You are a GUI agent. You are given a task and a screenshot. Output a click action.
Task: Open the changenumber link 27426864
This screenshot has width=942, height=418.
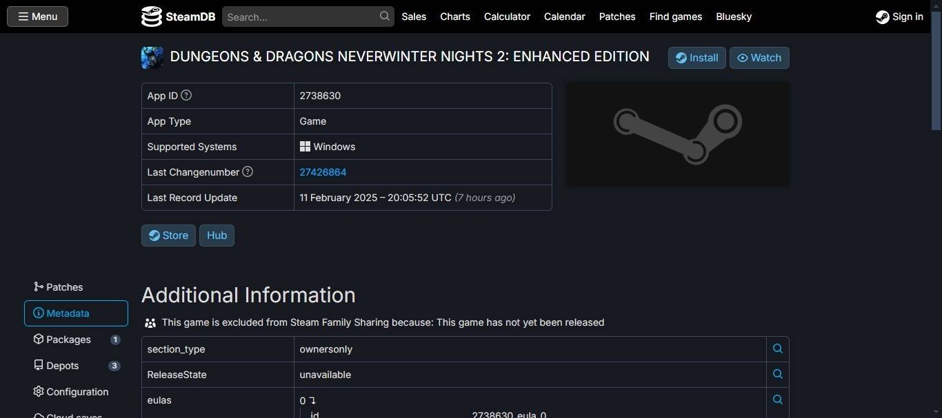pos(323,171)
